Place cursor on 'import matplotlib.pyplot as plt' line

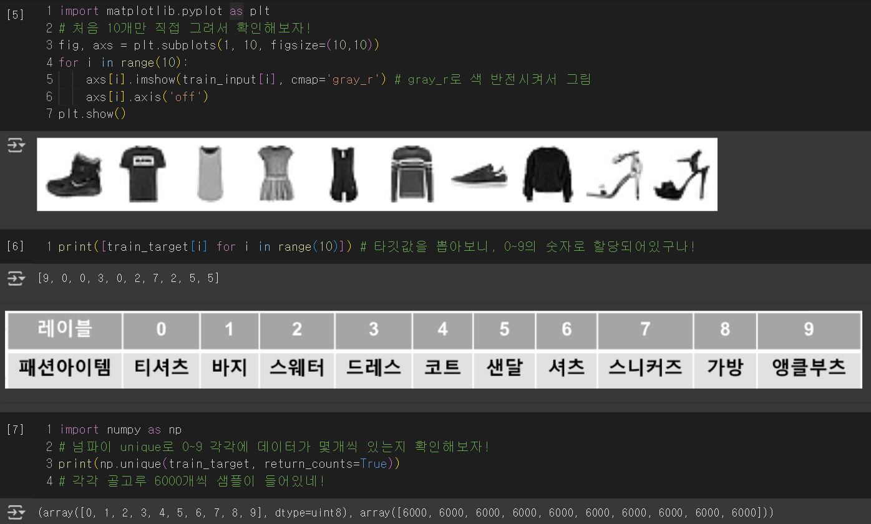pyautogui.click(x=165, y=11)
